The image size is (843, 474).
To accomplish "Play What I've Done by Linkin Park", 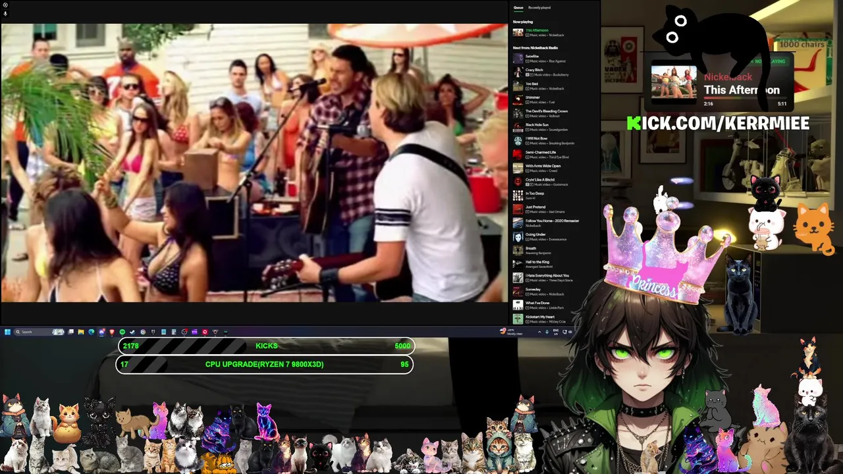I will click(x=555, y=305).
